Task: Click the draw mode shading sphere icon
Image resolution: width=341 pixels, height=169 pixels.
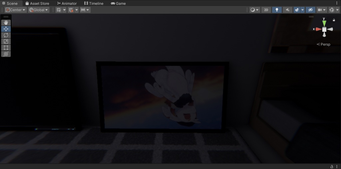Action: coord(253,10)
